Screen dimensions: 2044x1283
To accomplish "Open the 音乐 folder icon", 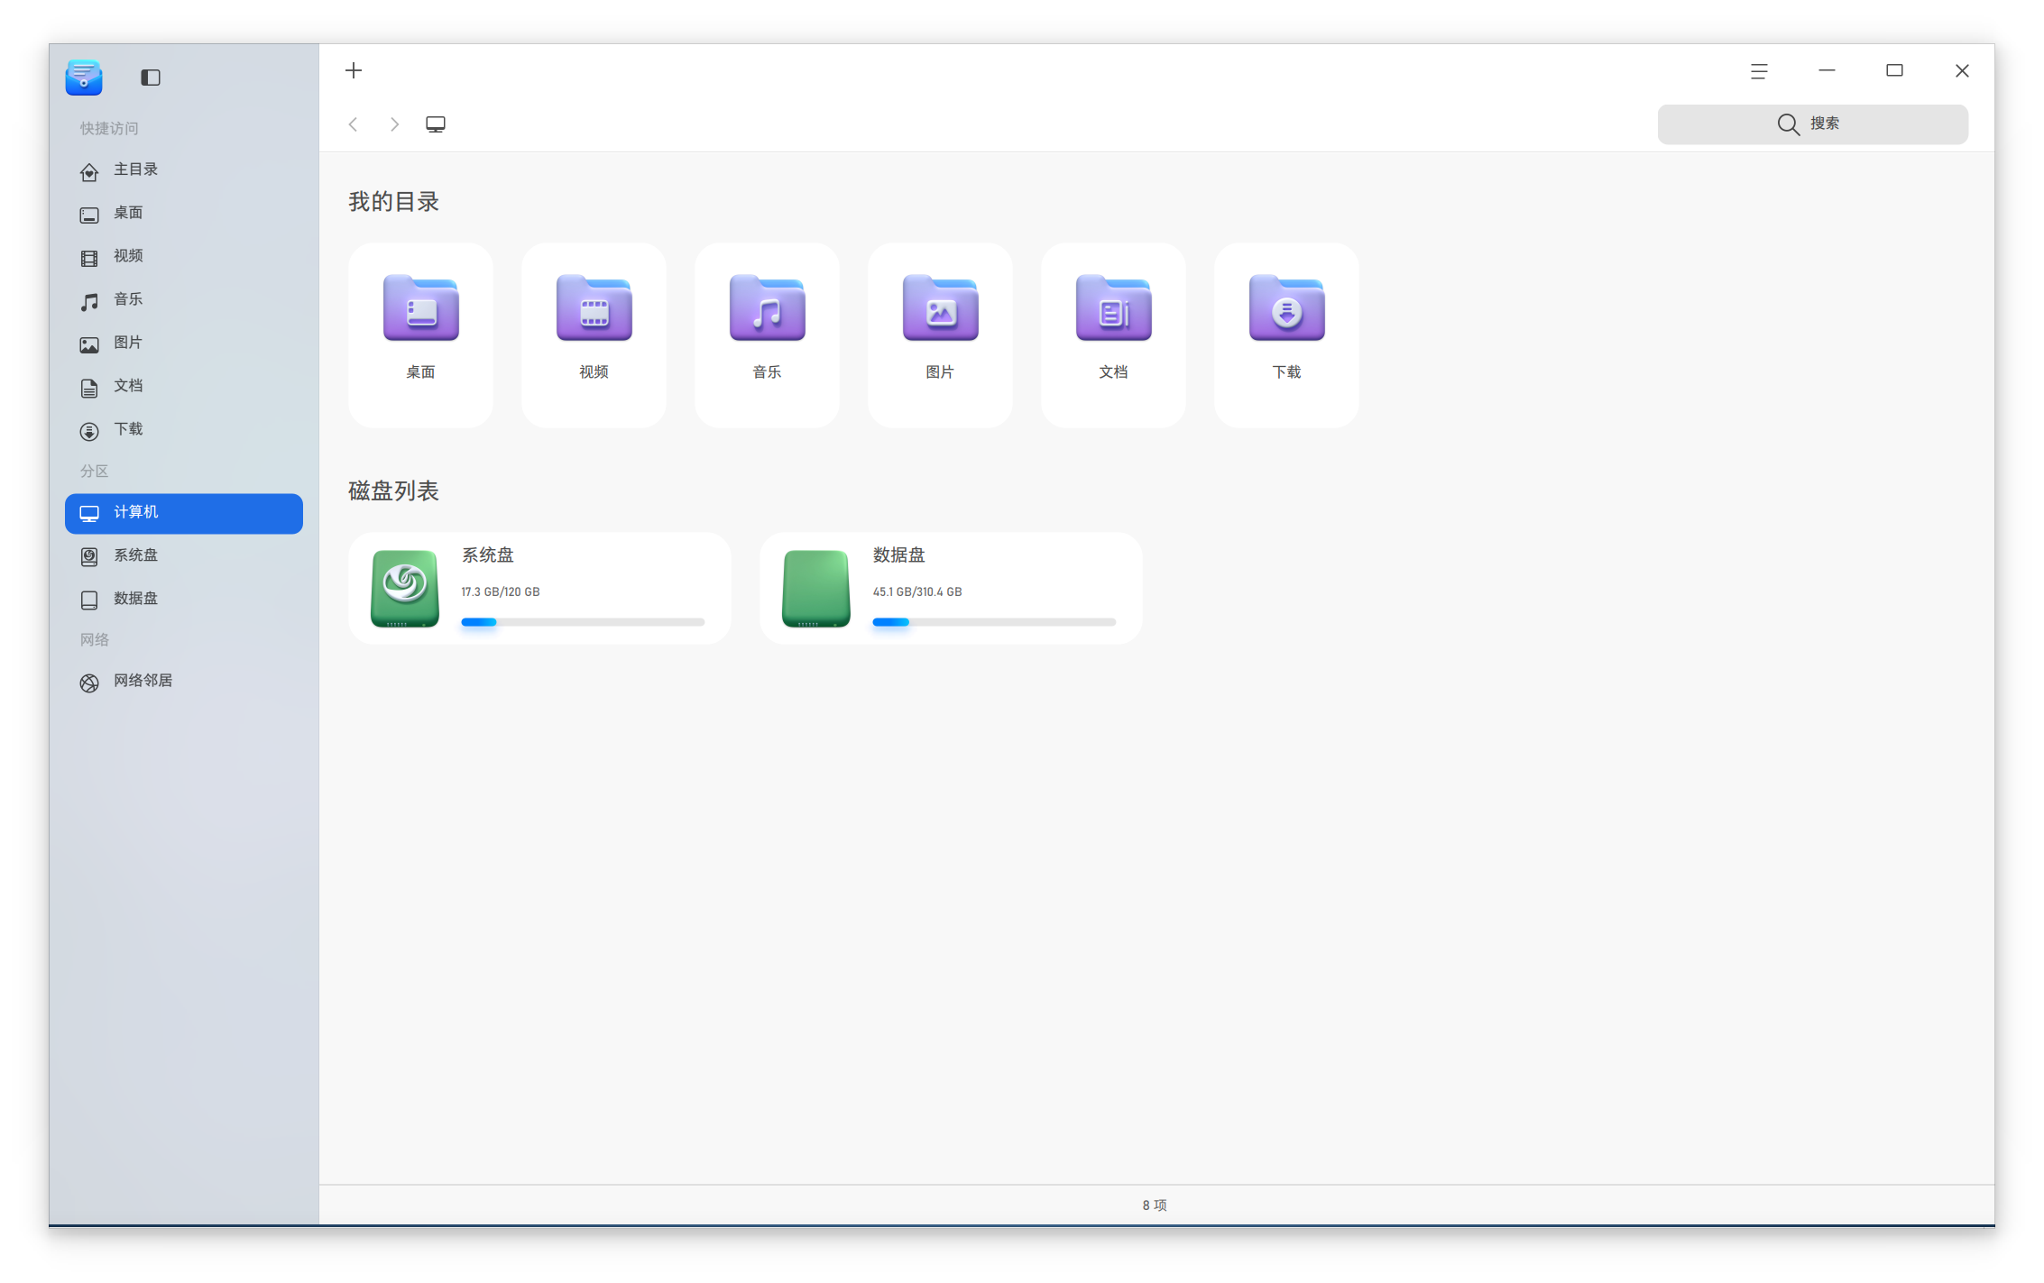I will 768,307.
